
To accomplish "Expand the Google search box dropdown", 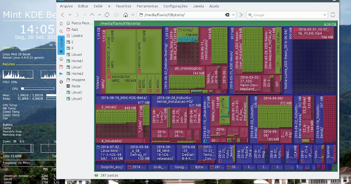I will click(325, 15).
